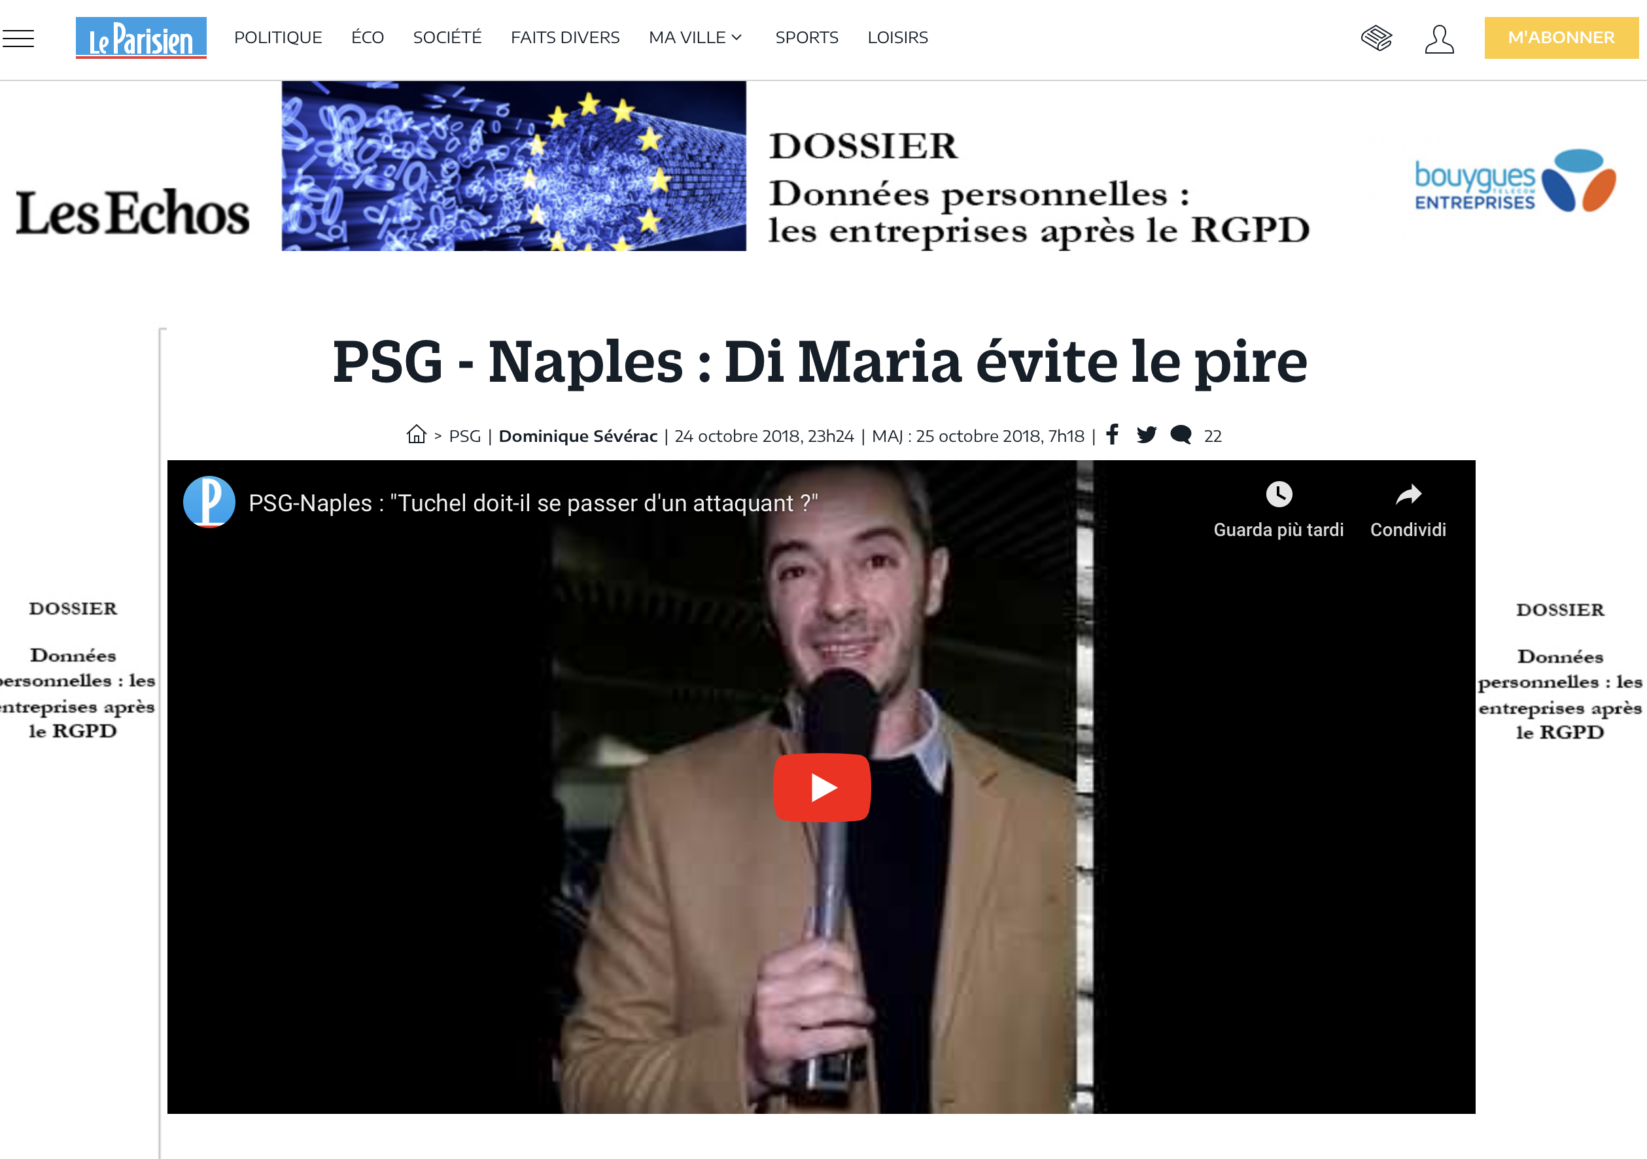Play the YouTube video
Image resolution: width=1647 pixels, height=1159 pixels.
coord(822,787)
